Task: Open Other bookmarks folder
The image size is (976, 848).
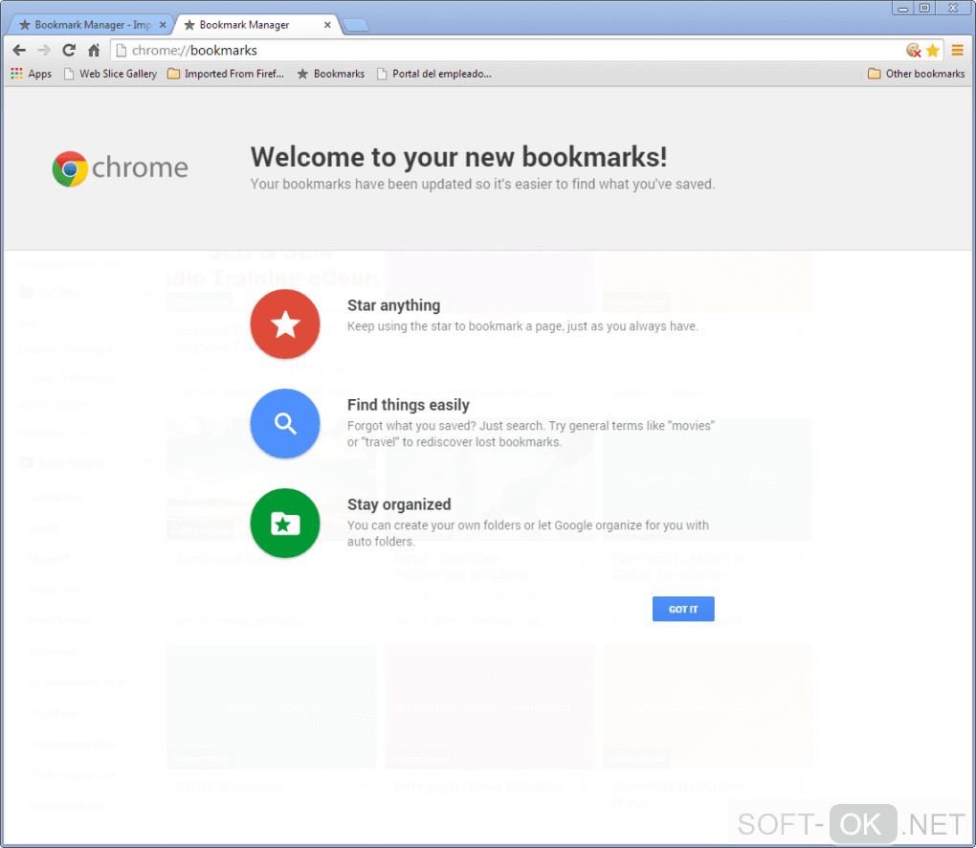Action: 917,74
